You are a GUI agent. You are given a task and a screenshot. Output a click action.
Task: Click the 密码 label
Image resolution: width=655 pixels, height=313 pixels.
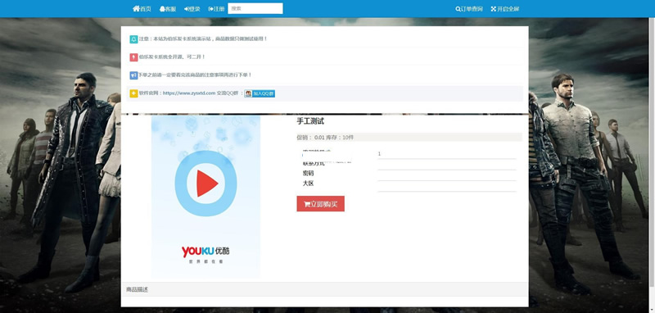point(308,173)
